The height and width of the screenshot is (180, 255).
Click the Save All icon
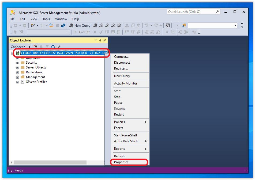pyautogui.click(x=63, y=25)
